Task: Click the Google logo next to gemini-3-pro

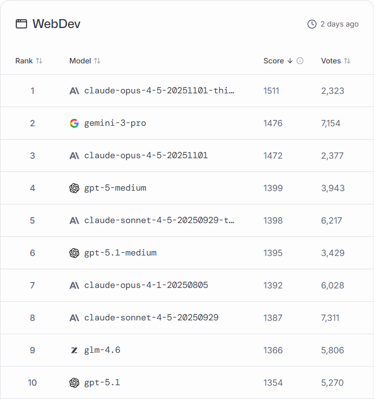Action: click(x=74, y=123)
